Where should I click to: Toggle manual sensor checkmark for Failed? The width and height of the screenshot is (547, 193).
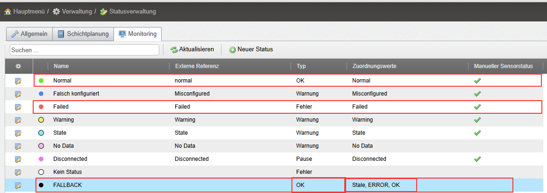(477, 107)
